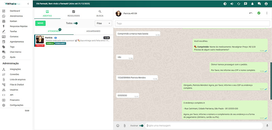This screenshot has width=272, height=130.
Task: Toggle dark mode brightness icon in the top bar
Action: [225, 4]
